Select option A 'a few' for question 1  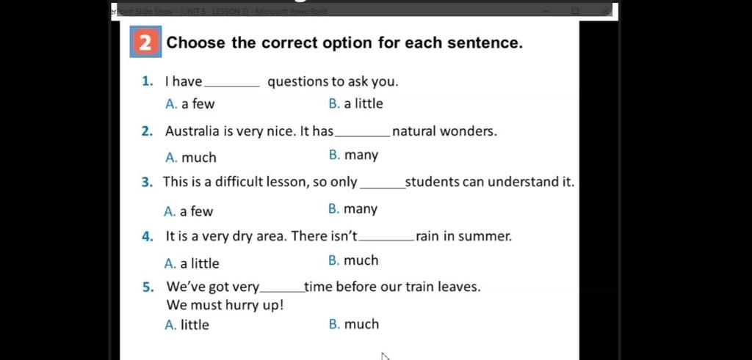190,104
